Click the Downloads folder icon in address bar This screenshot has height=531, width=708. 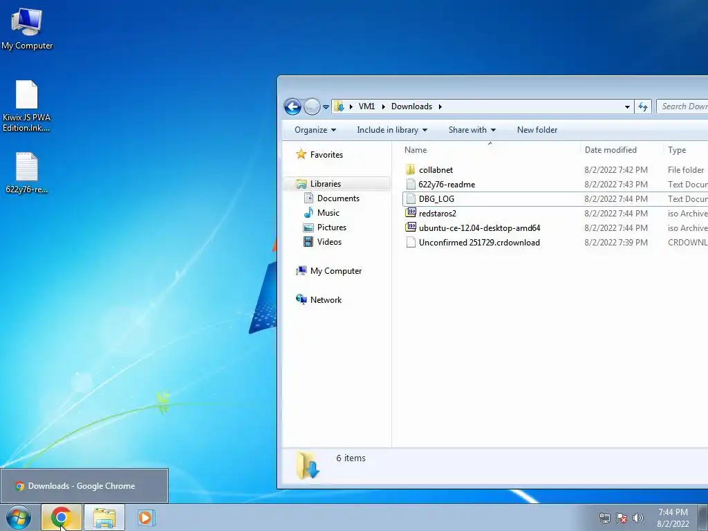point(339,106)
